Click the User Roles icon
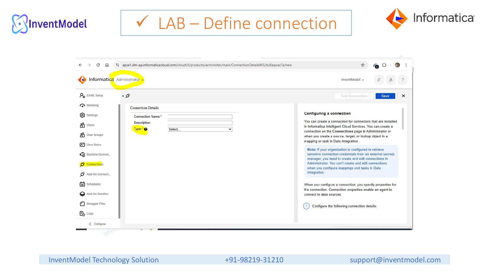Viewport: 488px width, 274px height. click(x=82, y=145)
